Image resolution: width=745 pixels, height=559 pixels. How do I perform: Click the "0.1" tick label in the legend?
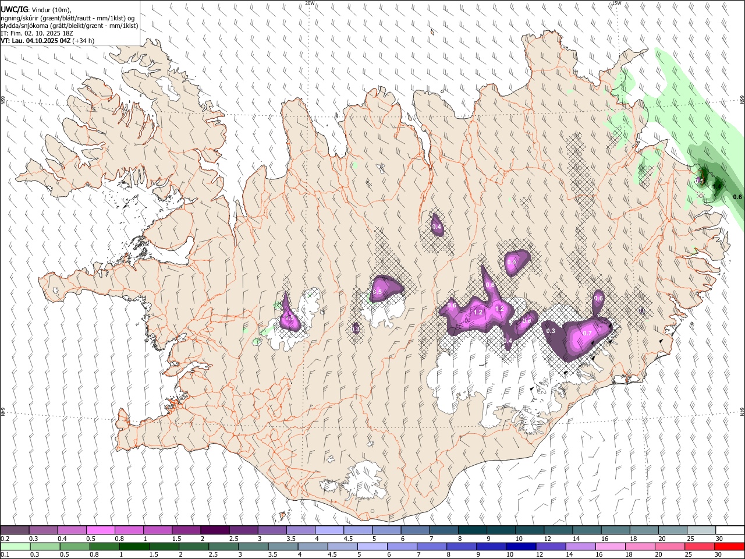coord(4,555)
